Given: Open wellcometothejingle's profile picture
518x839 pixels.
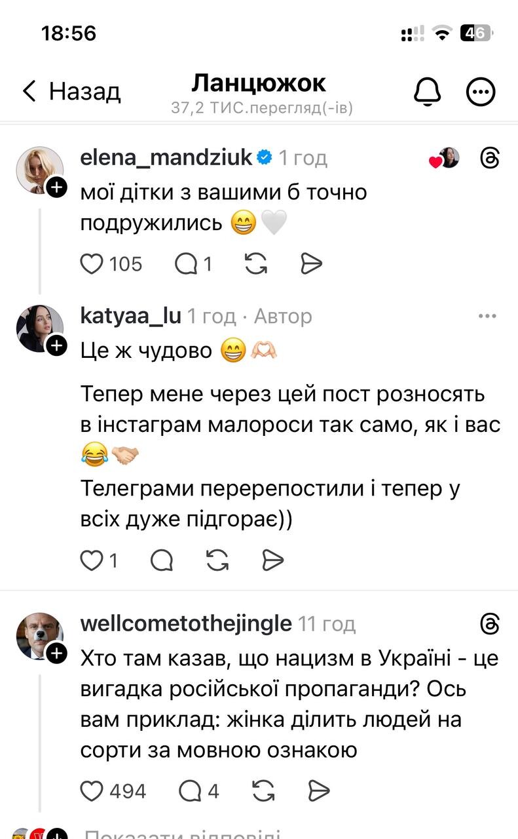Looking at the screenshot, I should point(39,634).
